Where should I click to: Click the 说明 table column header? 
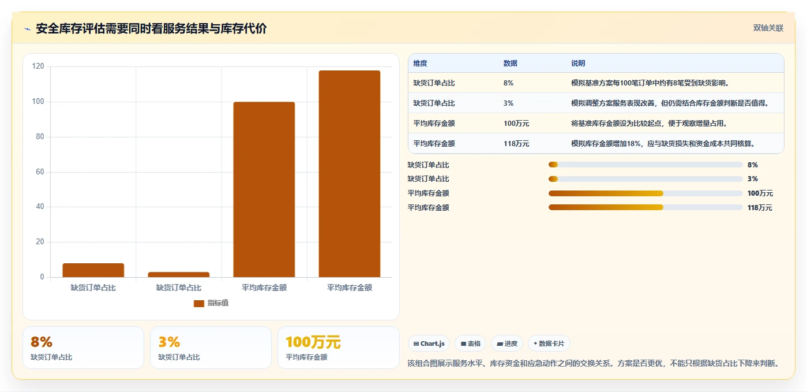click(578, 64)
